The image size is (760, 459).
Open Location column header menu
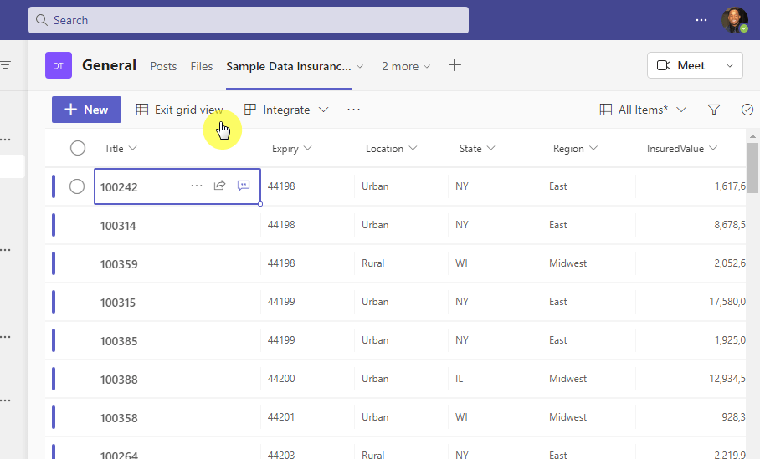[x=391, y=149]
